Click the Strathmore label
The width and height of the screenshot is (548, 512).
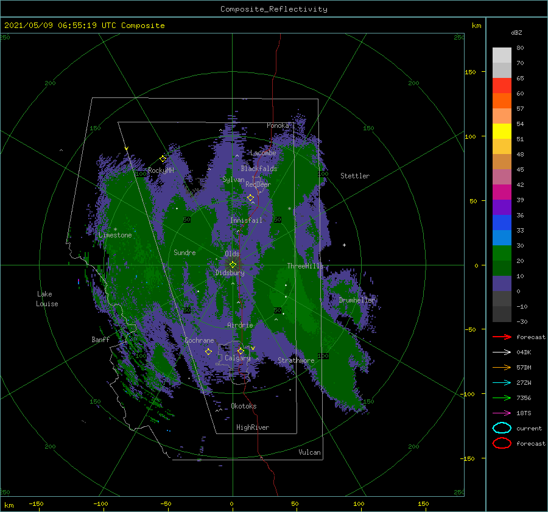point(296,360)
